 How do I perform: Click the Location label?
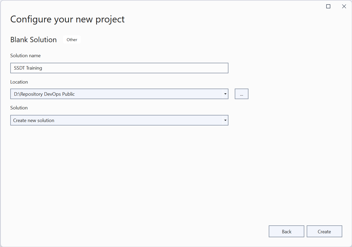(x=19, y=82)
